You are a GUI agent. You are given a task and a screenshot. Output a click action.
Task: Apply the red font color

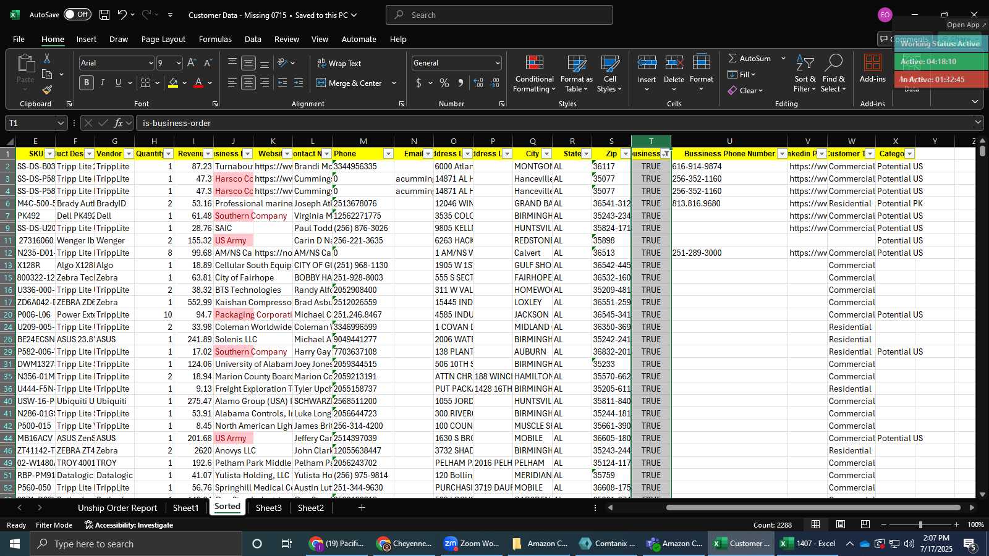(198, 83)
